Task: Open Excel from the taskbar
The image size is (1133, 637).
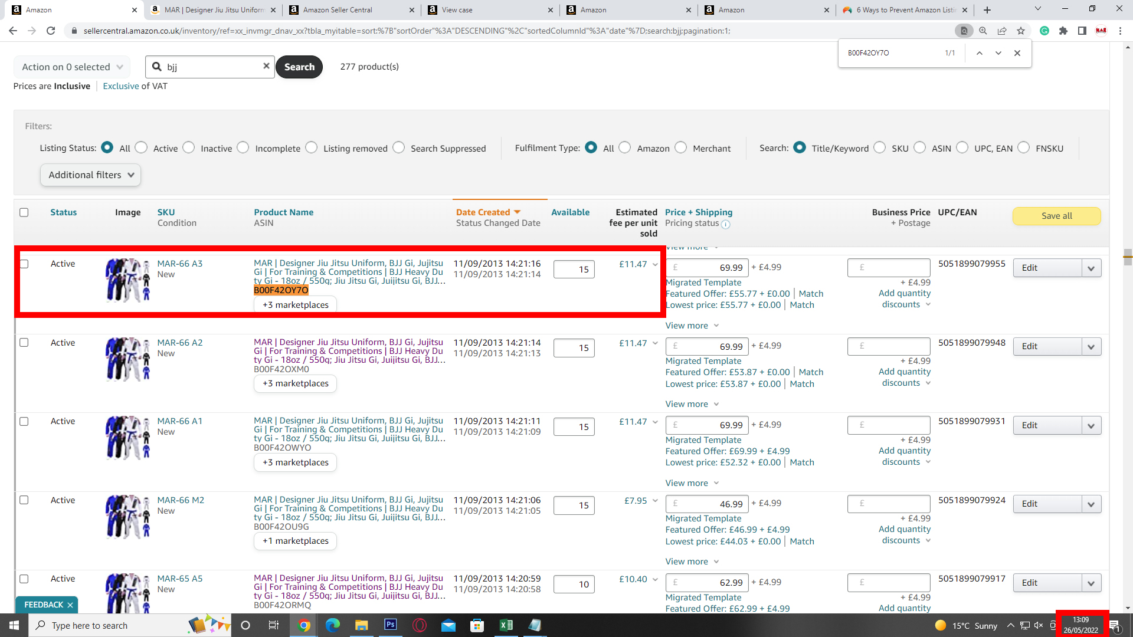Action: coord(506,625)
